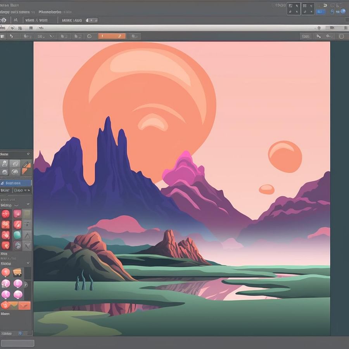This screenshot has width=349, height=349.
Task: Collapse the section above the pink balls
Action: (28, 263)
